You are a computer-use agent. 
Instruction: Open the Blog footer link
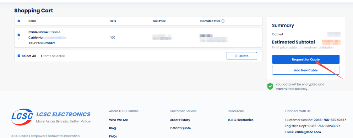point(112,128)
